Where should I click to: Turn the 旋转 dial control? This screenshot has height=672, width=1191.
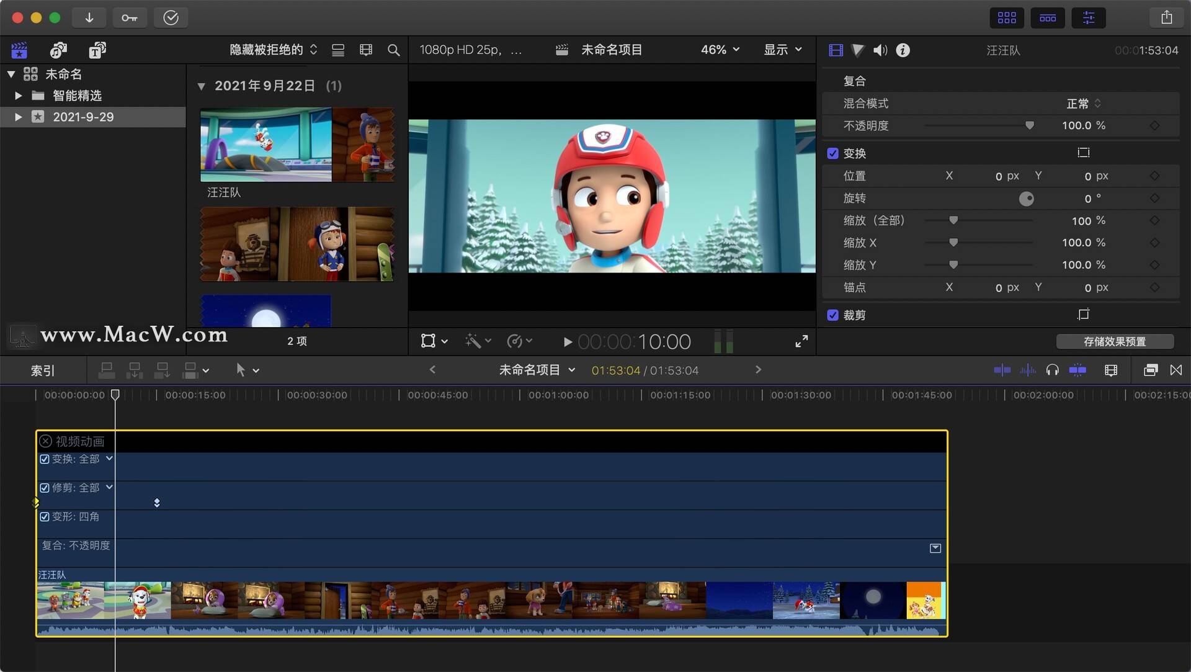point(1027,199)
